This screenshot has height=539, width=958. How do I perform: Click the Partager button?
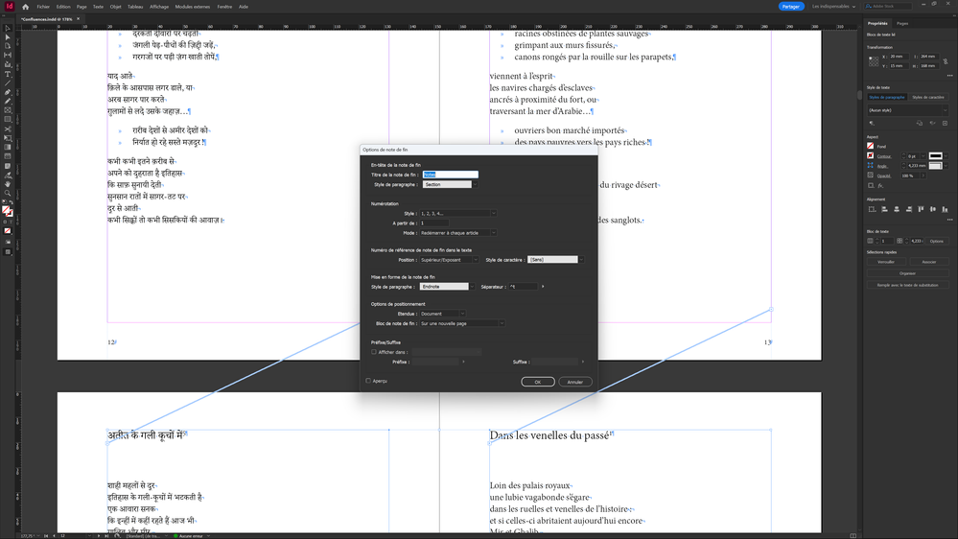790,7
